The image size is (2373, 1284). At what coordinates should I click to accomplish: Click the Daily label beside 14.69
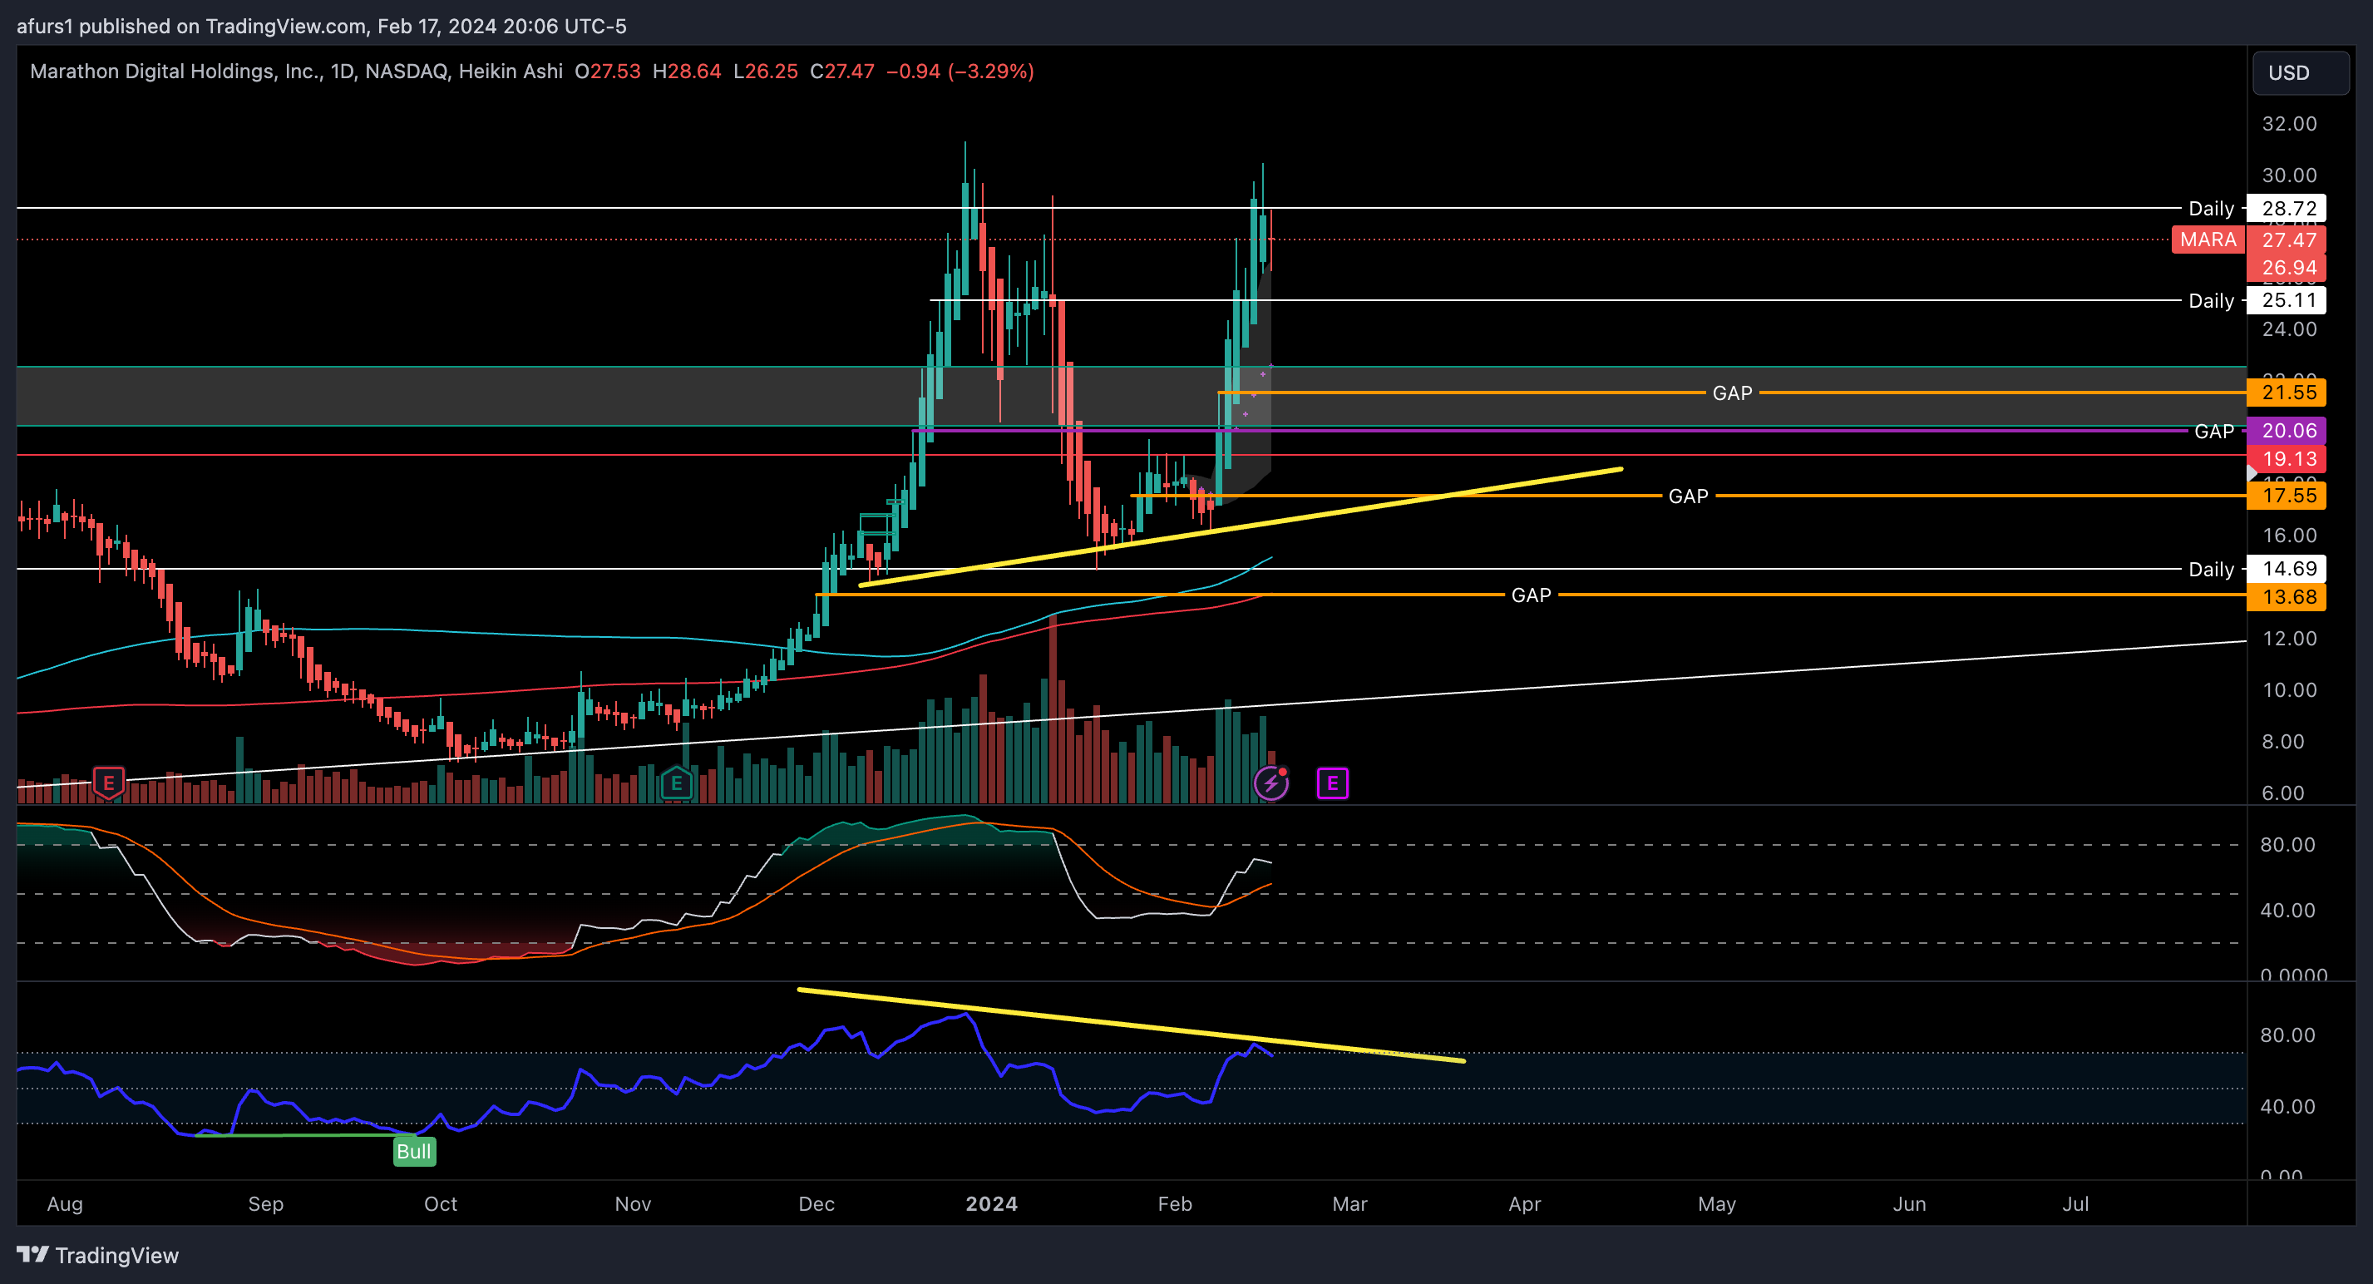(2211, 569)
